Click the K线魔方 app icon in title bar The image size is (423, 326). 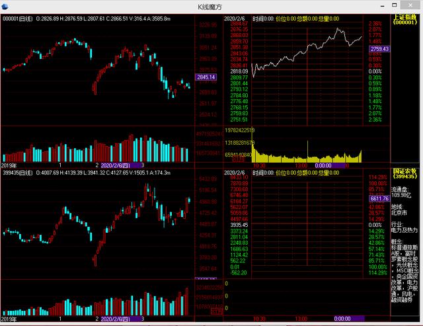[x=5, y=6]
